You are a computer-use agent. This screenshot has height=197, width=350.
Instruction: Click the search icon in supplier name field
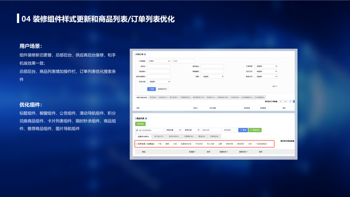pos(137,130)
